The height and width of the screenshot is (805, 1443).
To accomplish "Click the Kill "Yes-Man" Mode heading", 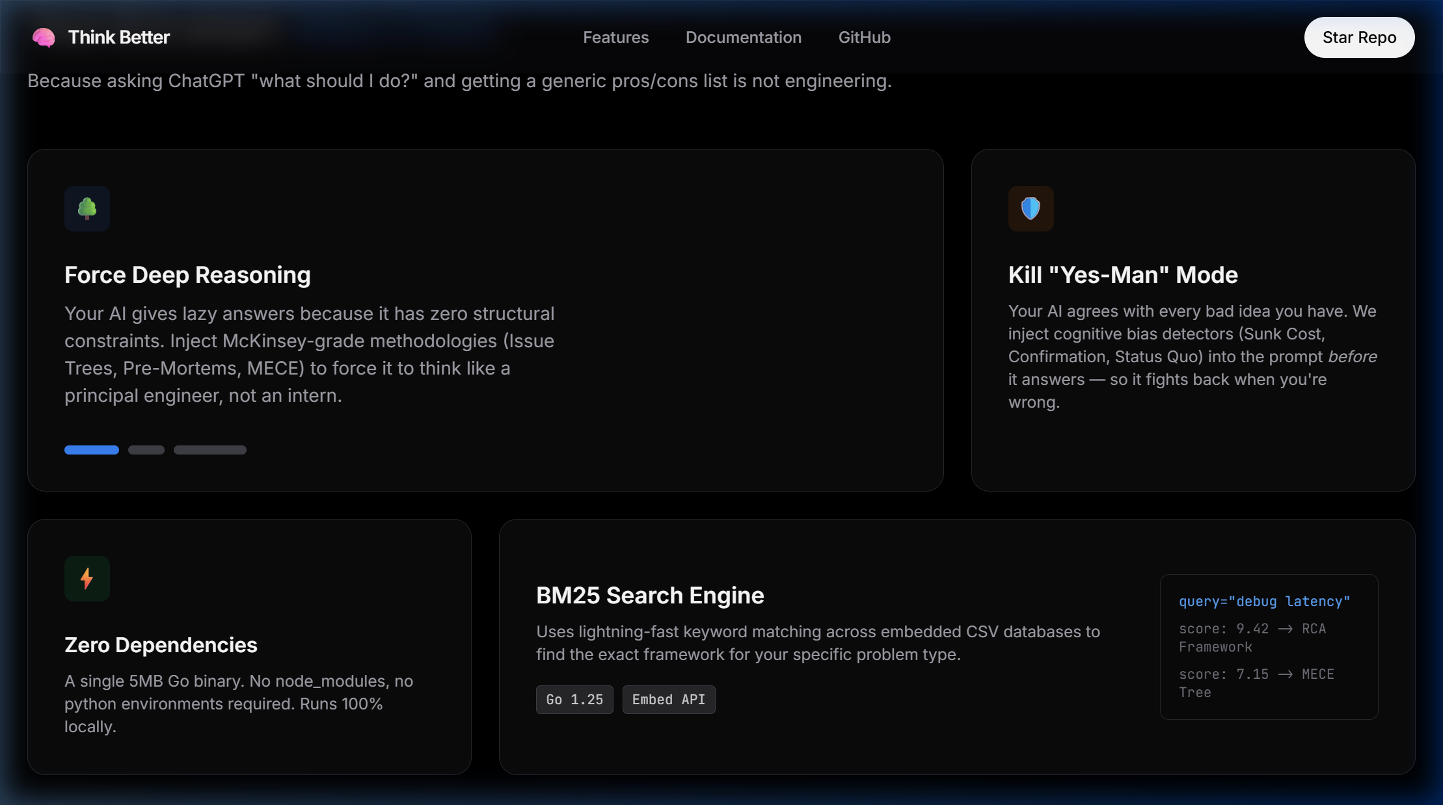I will tap(1123, 275).
